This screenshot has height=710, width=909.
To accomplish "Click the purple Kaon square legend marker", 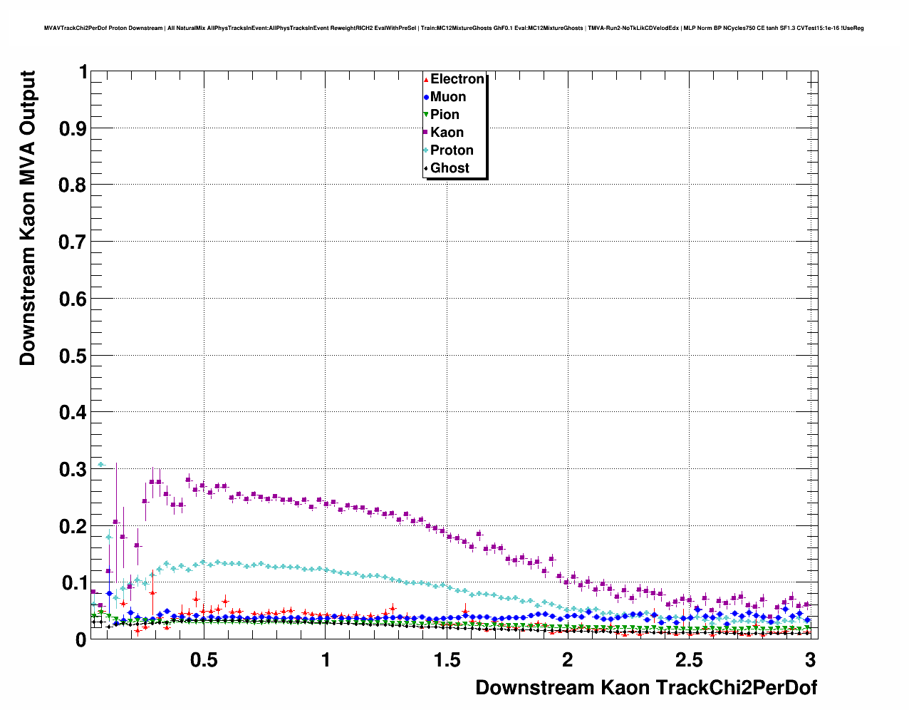I will coord(426,133).
